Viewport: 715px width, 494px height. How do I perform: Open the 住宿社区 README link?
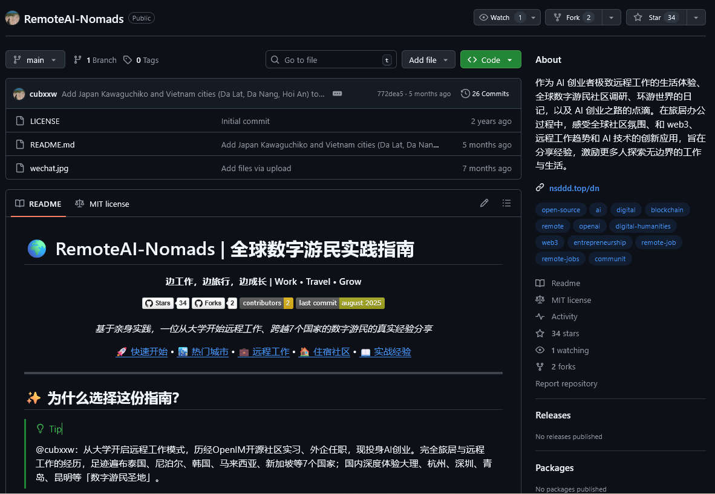click(324, 352)
